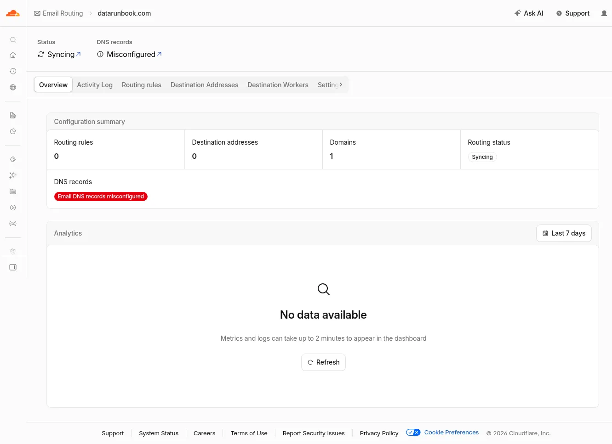Click the Refresh button
This screenshot has width=612, height=444.
323,362
